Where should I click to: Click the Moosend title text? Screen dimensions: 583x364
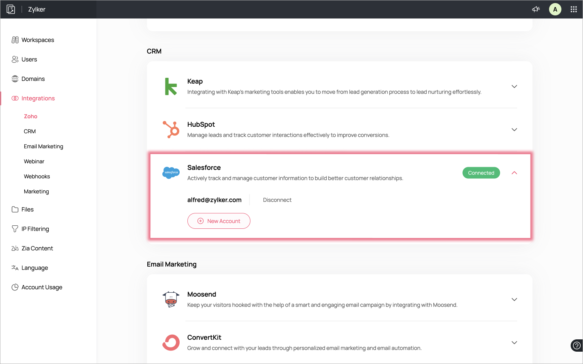202,294
